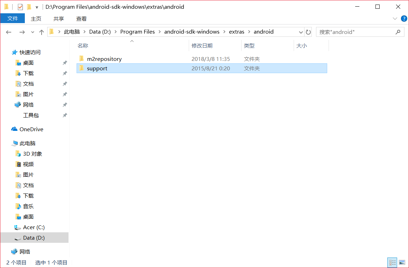Go up one folder level
Image resolution: width=409 pixels, height=268 pixels.
pos(42,32)
